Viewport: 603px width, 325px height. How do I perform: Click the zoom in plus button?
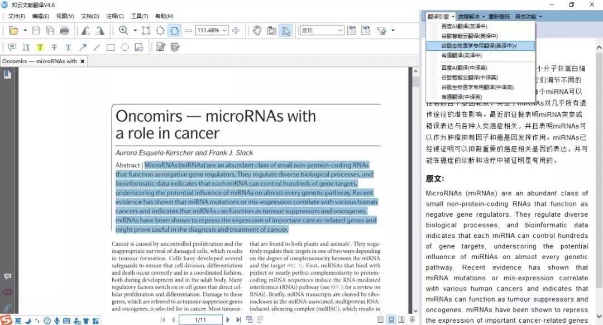click(236, 30)
